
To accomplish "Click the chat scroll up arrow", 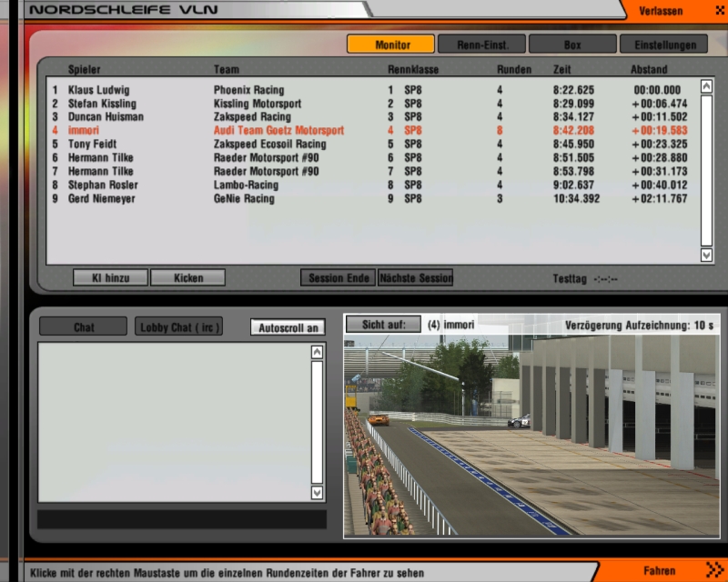I will [317, 352].
